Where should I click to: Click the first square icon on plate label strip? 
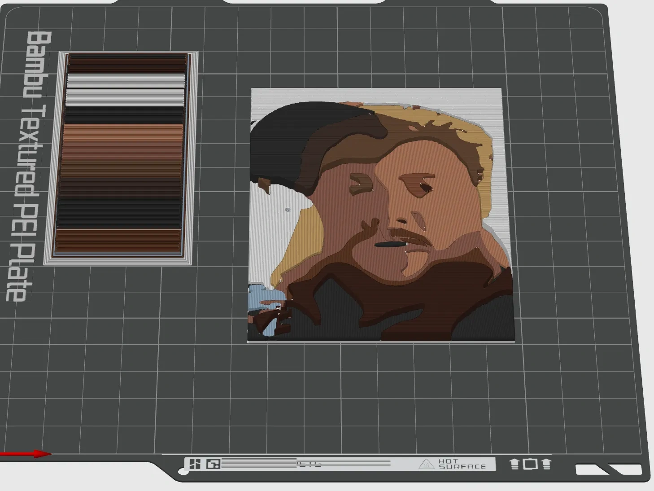click(x=195, y=464)
